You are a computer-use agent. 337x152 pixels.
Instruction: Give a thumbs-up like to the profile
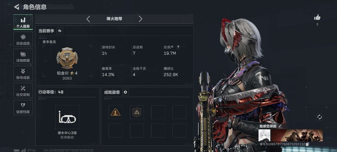(x=317, y=18)
